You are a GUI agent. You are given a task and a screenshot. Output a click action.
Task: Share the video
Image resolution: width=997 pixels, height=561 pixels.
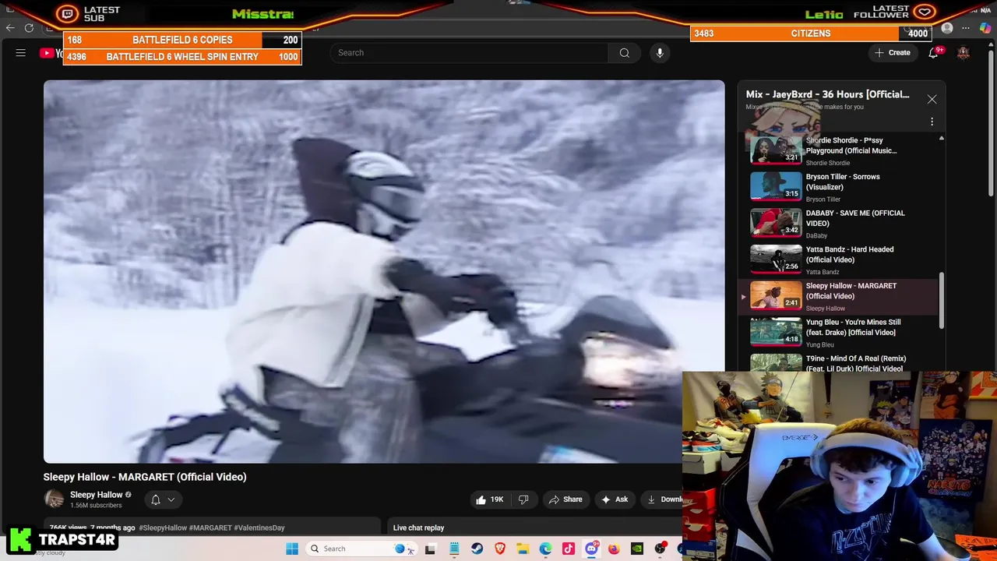(x=565, y=499)
